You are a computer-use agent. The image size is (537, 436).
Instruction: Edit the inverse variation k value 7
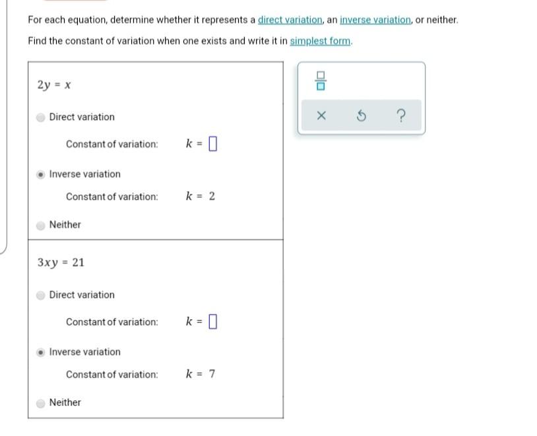click(212, 373)
